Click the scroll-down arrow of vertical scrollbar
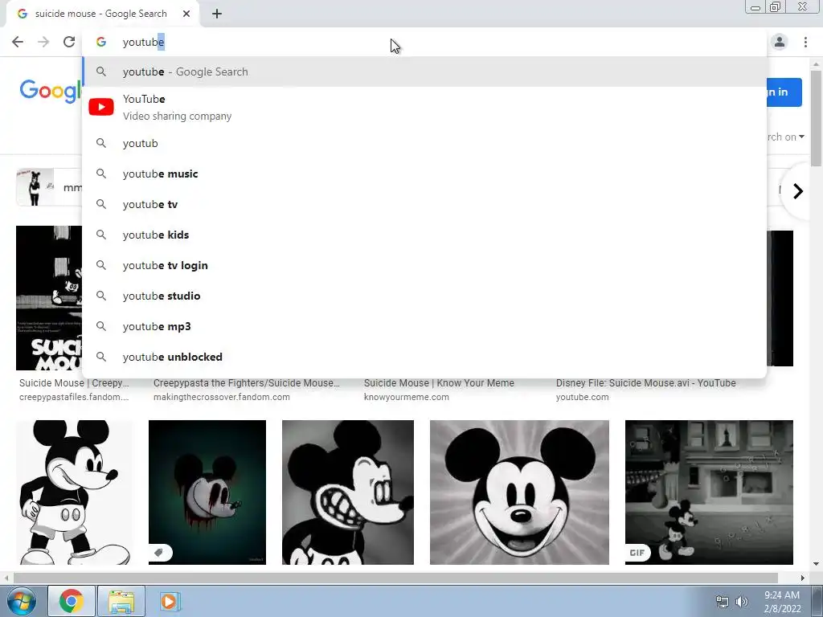Image resolution: width=823 pixels, height=617 pixels. coord(816,564)
